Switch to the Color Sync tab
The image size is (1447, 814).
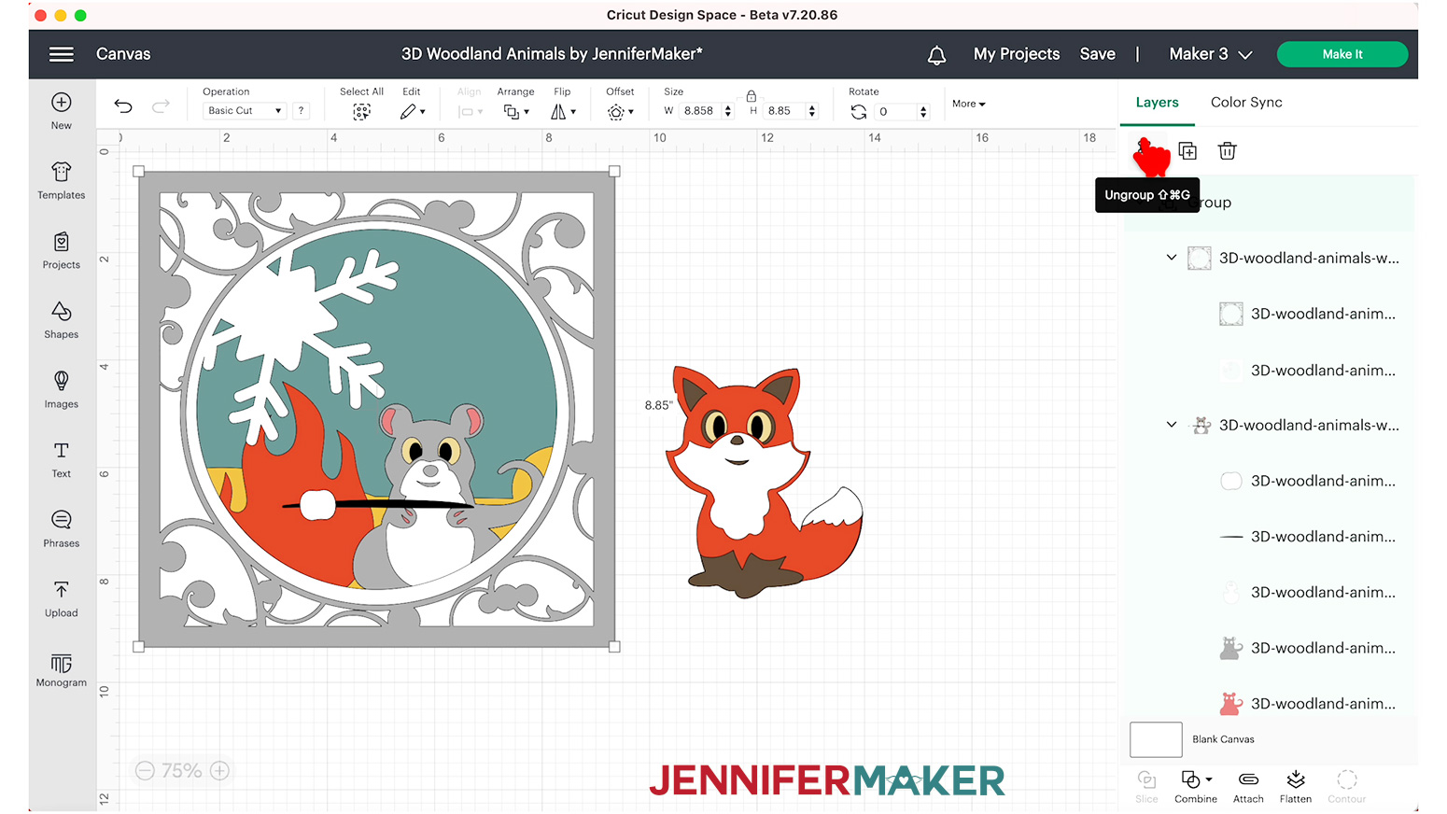click(1246, 103)
